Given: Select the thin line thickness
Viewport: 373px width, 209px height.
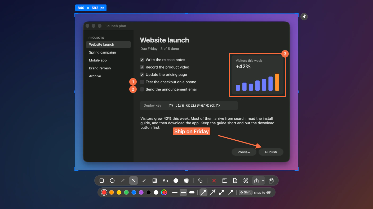Looking at the screenshot, I should [x=175, y=192].
